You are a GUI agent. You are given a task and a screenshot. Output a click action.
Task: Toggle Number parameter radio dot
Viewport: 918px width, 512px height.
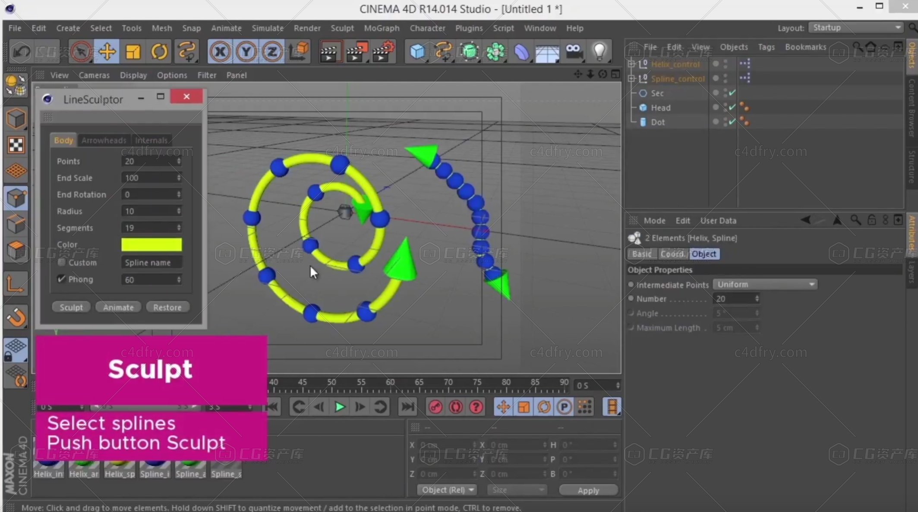coord(631,298)
